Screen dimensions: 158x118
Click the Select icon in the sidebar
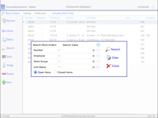click(4, 40)
